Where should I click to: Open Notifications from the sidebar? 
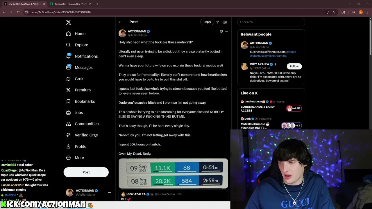pyautogui.click(x=82, y=56)
